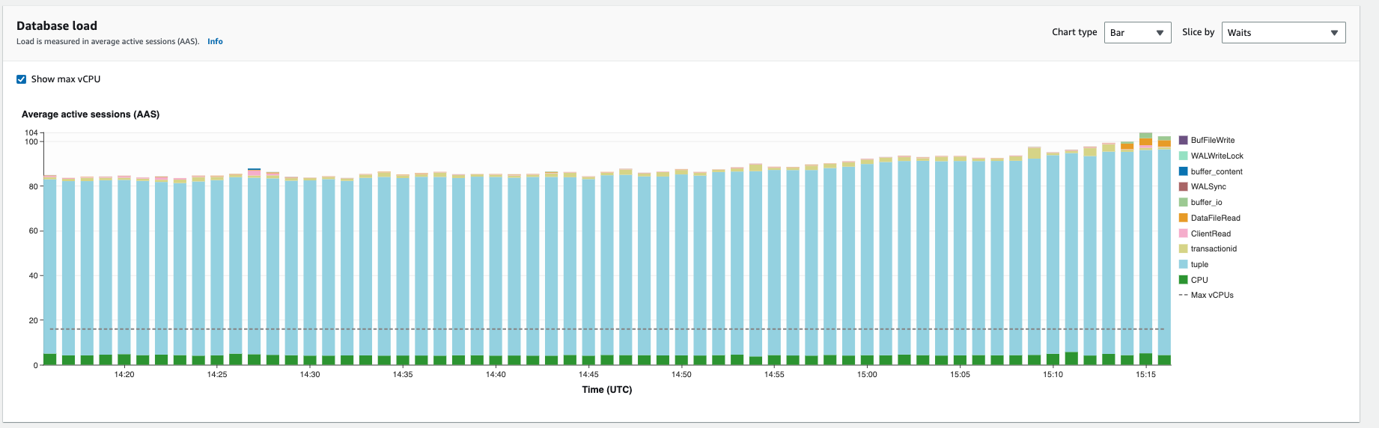Click the 14:55 time axis label

coord(774,374)
